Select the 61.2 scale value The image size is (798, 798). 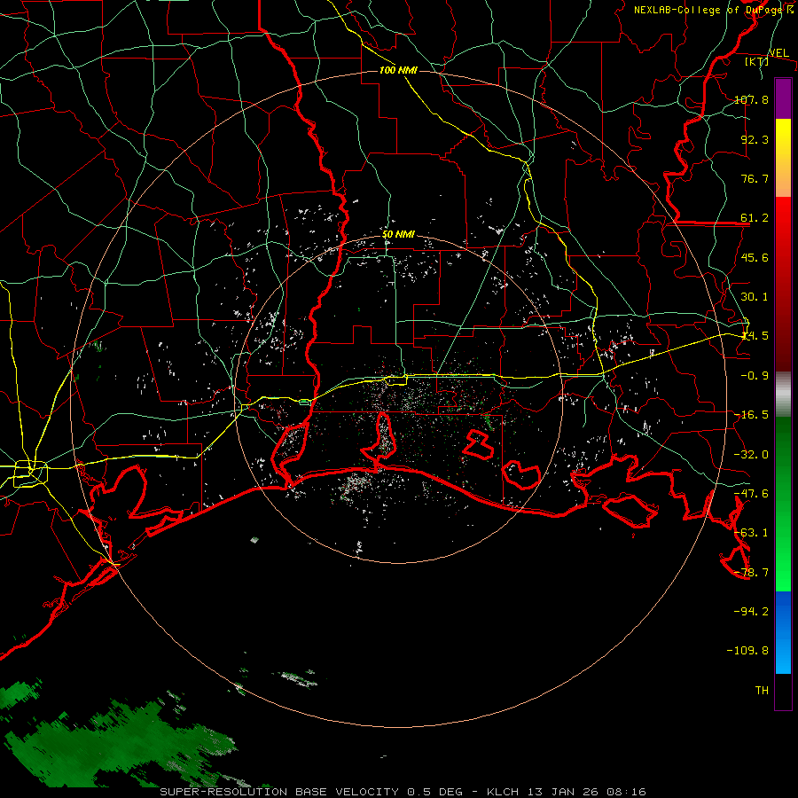[x=755, y=218]
